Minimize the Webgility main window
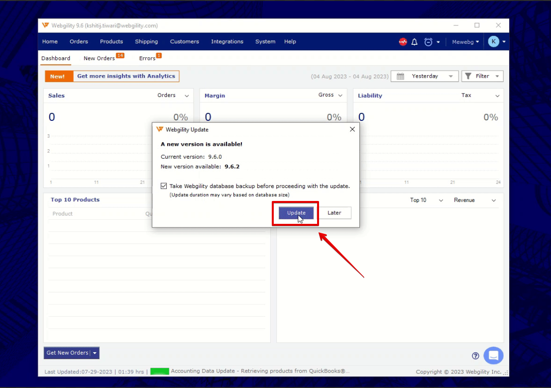The image size is (551, 388). (456, 25)
